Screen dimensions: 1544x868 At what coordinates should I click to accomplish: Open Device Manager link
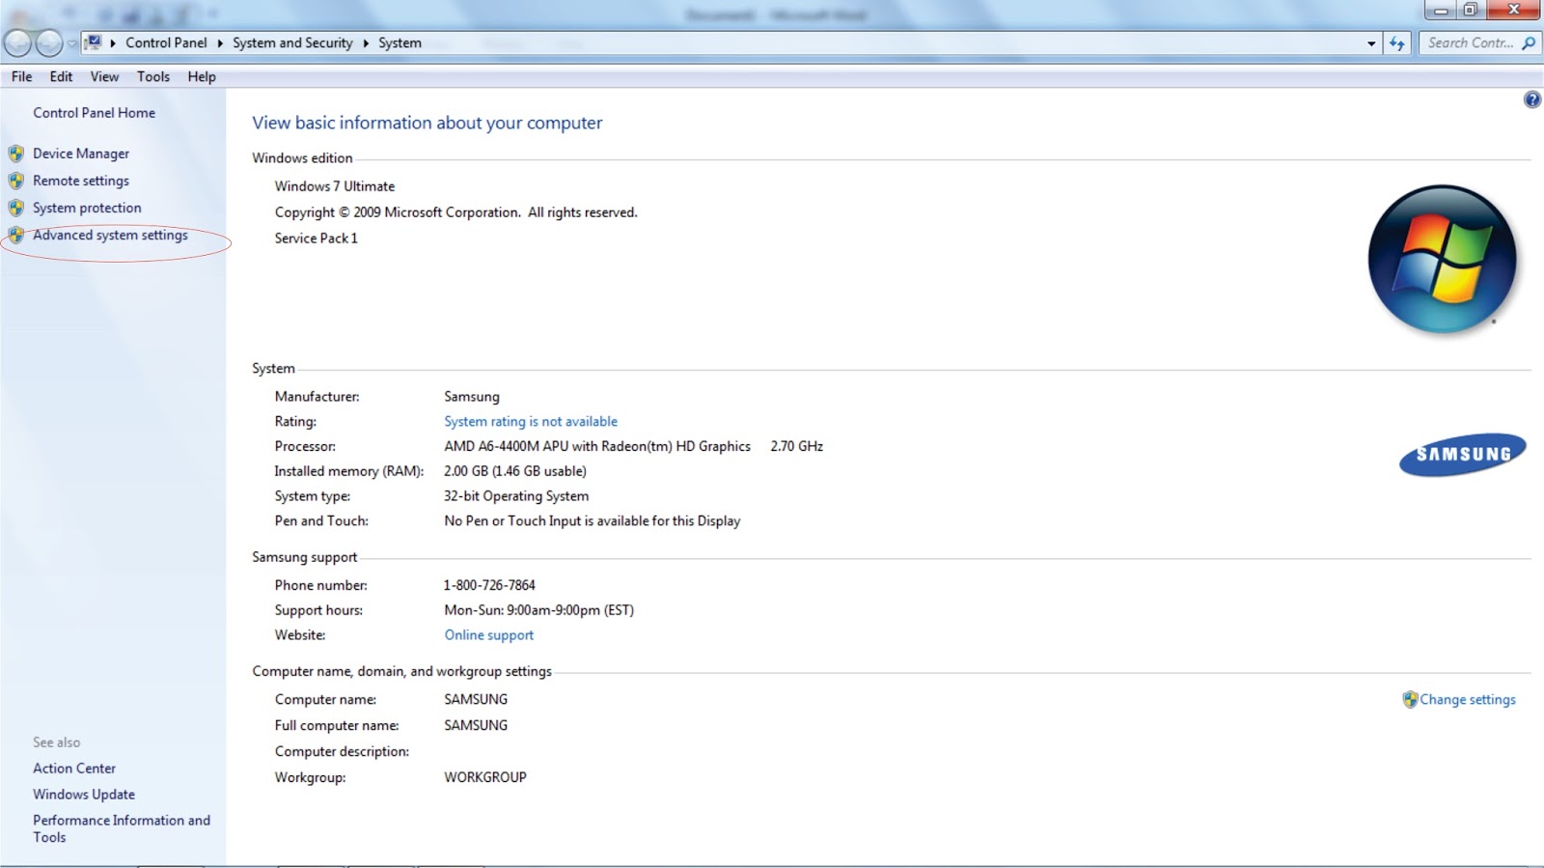tap(81, 154)
